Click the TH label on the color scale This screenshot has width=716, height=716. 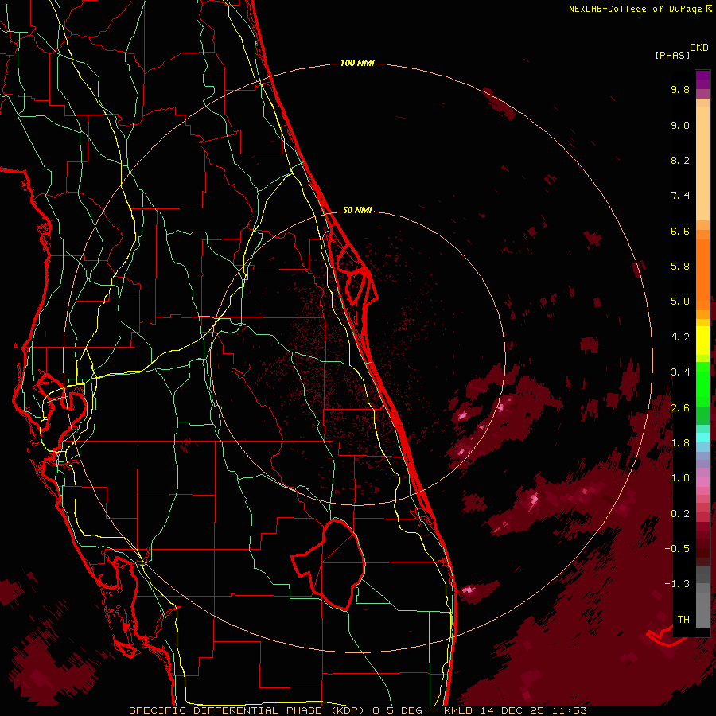click(x=683, y=620)
